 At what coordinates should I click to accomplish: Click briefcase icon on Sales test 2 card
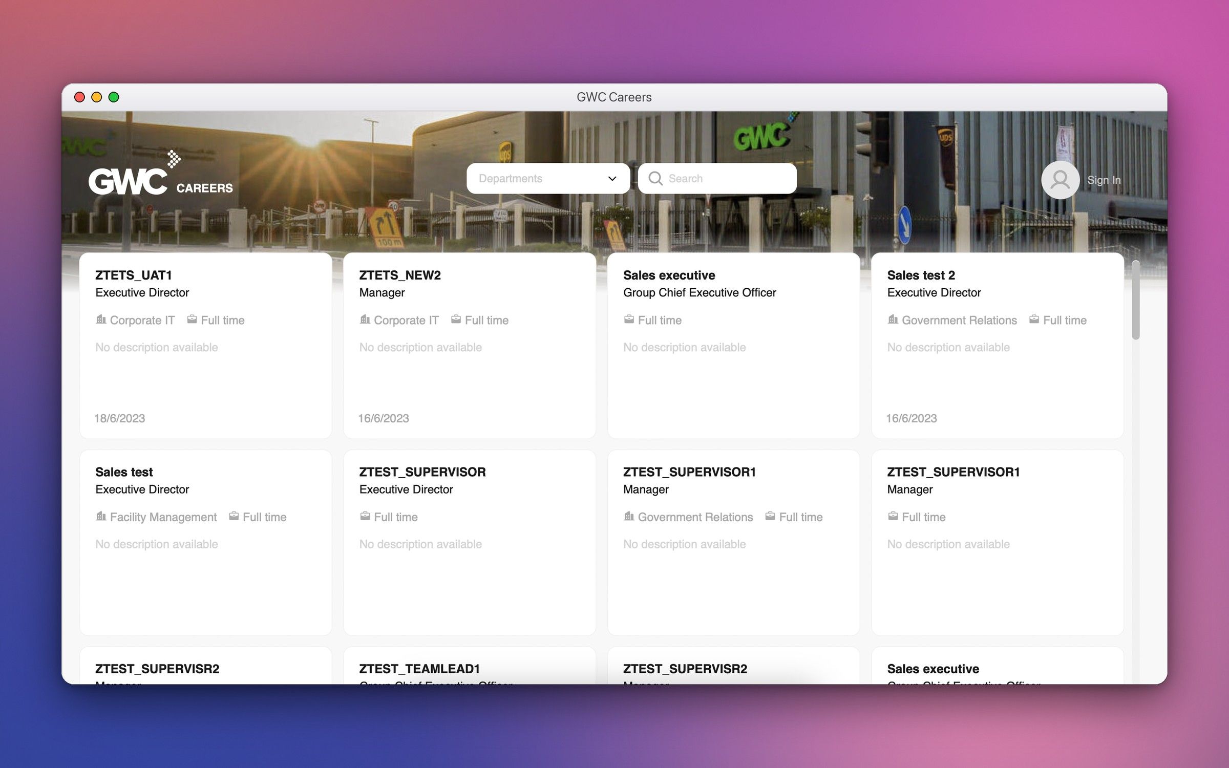1034,319
